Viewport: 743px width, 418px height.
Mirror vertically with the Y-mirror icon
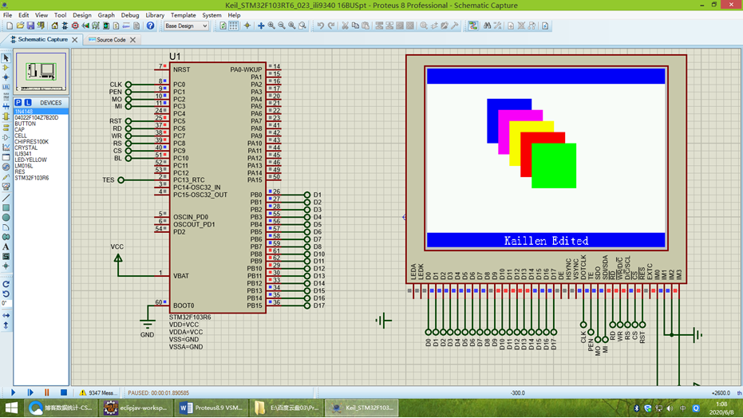6,325
